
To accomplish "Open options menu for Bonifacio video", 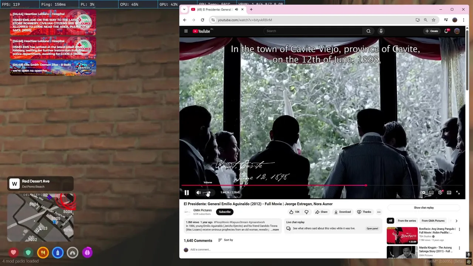I will pyautogui.click(x=459, y=229).
